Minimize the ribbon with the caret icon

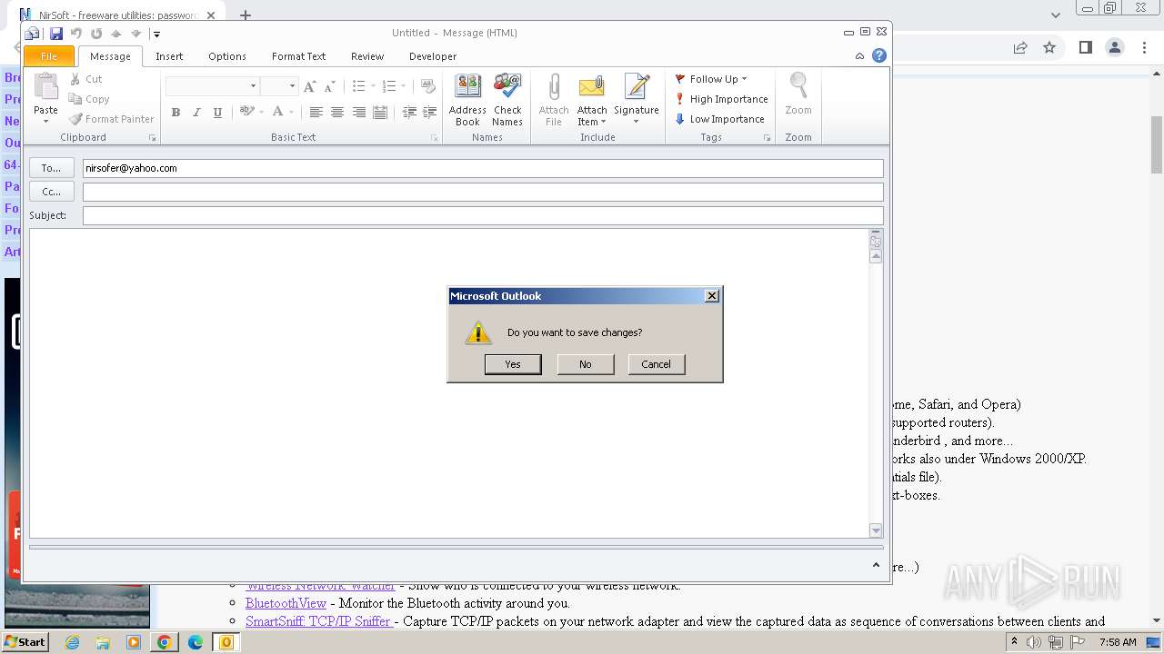click(x=859, y=56)
